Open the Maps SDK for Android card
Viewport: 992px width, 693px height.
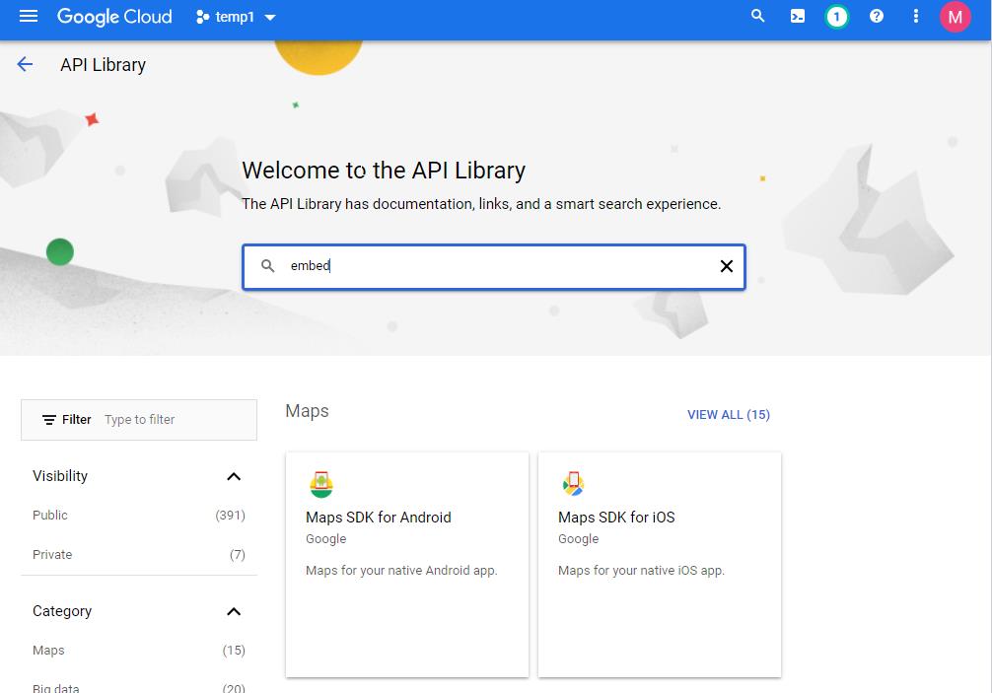point(407,565)
